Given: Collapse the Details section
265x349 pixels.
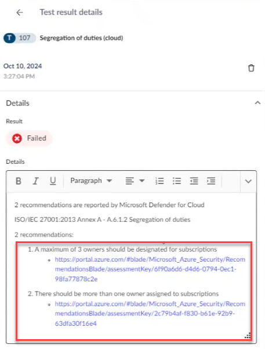Looking at the screenshot, I should (x=257, y=103).
